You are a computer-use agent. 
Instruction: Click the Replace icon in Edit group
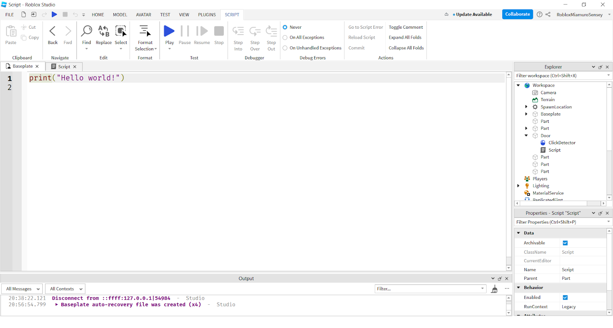(103, 31)
